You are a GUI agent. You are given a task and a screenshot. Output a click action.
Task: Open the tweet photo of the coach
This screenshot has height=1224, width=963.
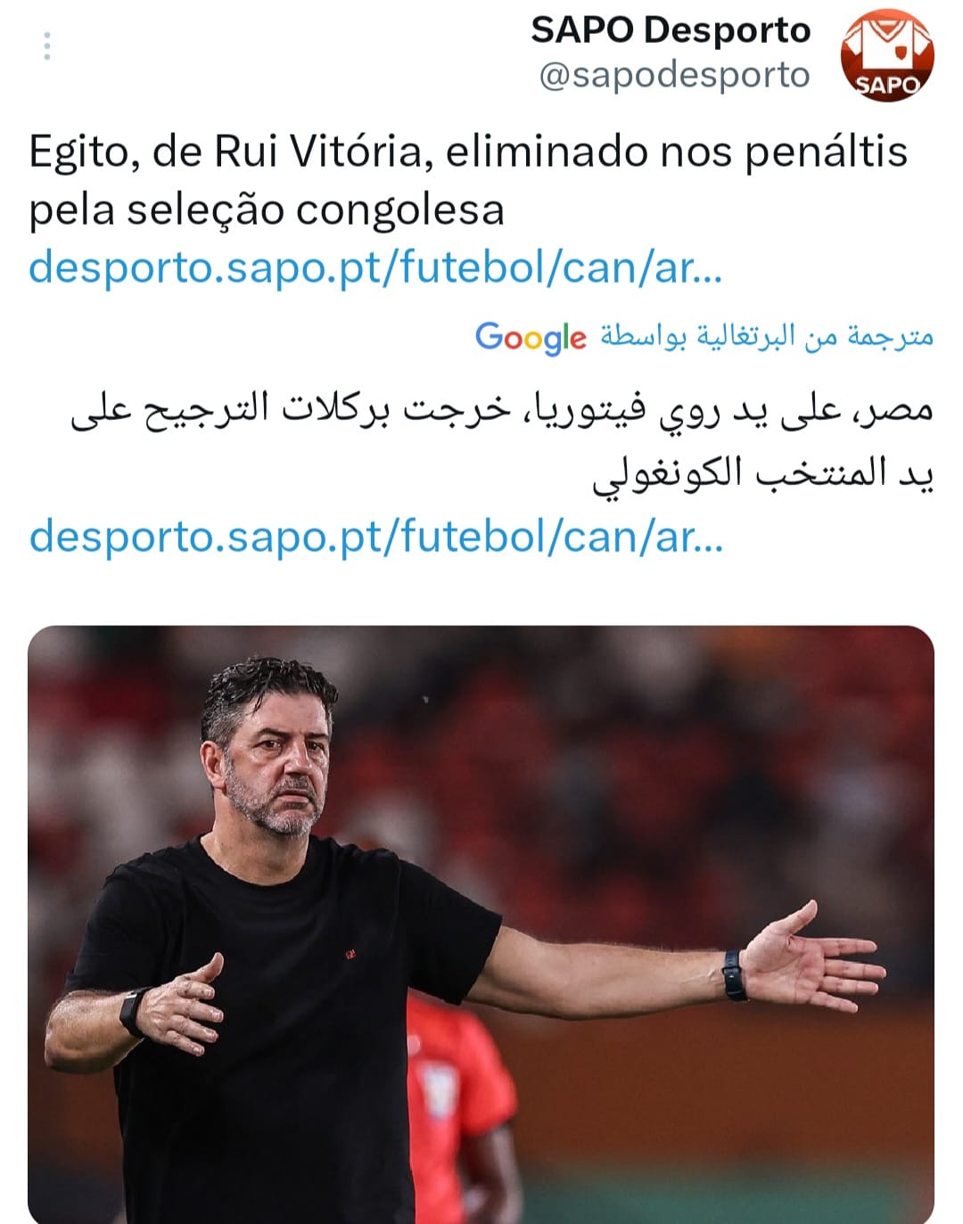tap(481, 924)
